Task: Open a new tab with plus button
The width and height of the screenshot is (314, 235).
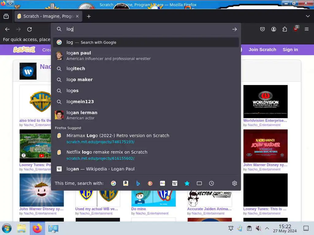Action: (x=89, y=17)
